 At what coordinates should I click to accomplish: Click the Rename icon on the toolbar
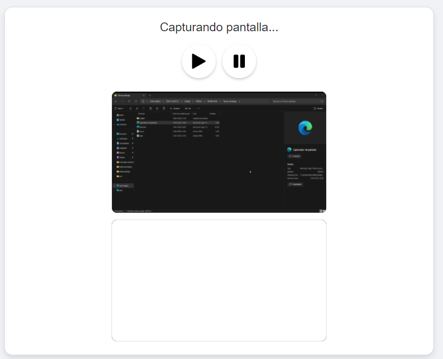151,107
